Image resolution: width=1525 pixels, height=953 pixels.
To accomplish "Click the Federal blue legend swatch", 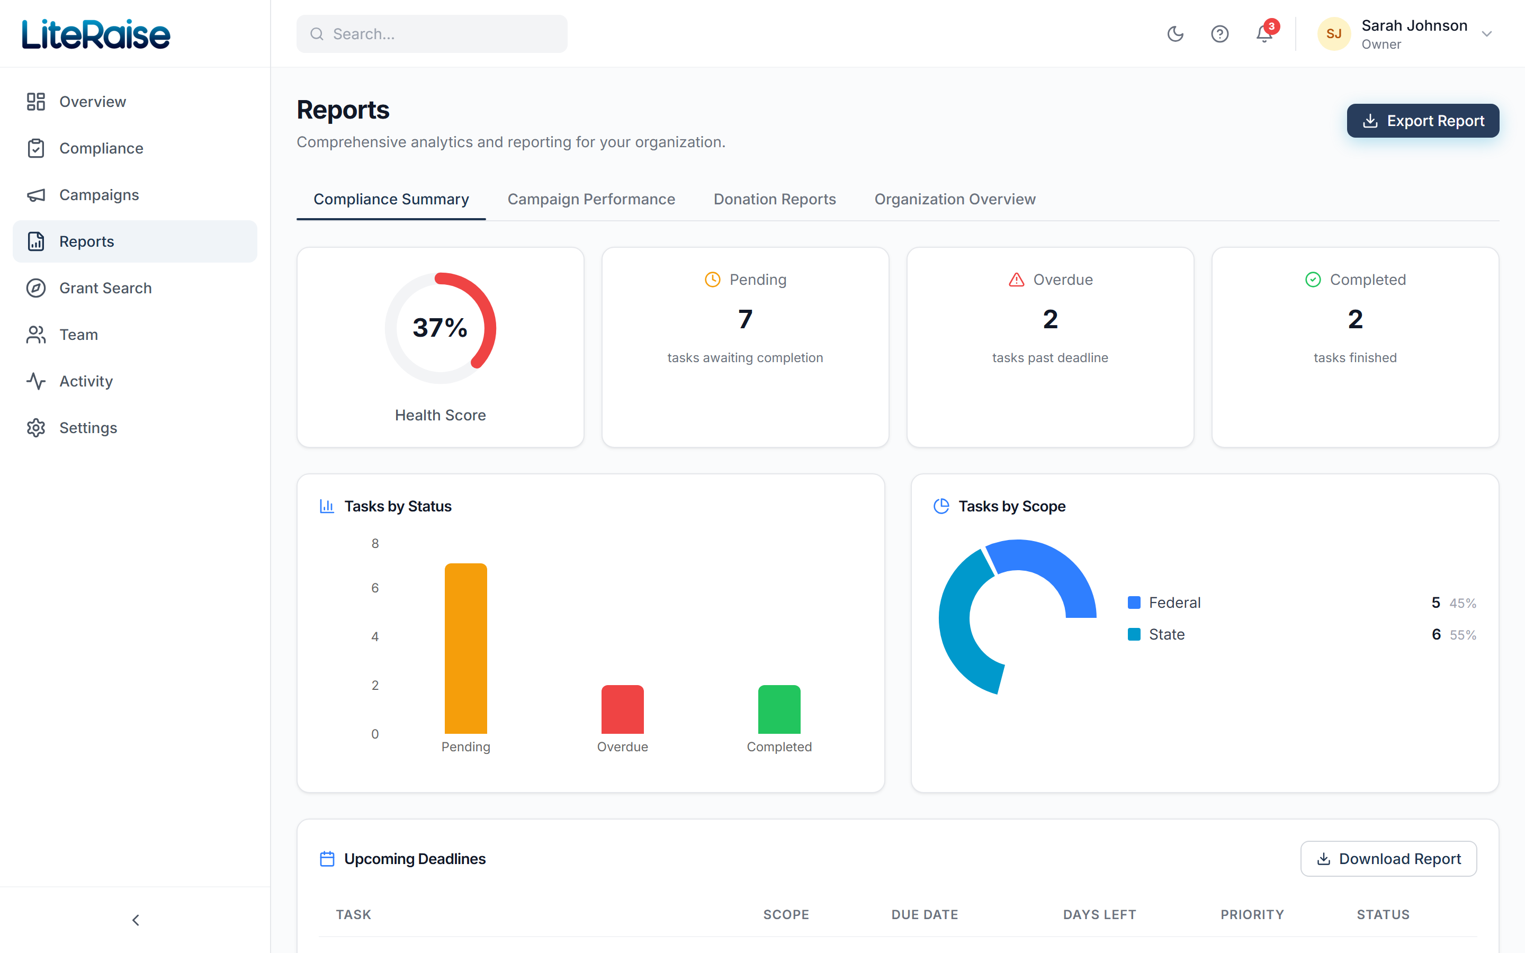I will click(x=1134, y=603).
